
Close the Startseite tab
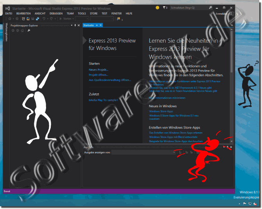[x=101, y=25]
